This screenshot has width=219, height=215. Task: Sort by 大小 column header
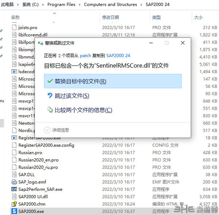[x=198, y=18]
